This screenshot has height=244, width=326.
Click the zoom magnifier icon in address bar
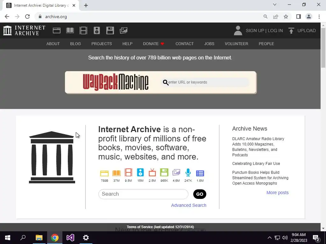tap(265, 17)
